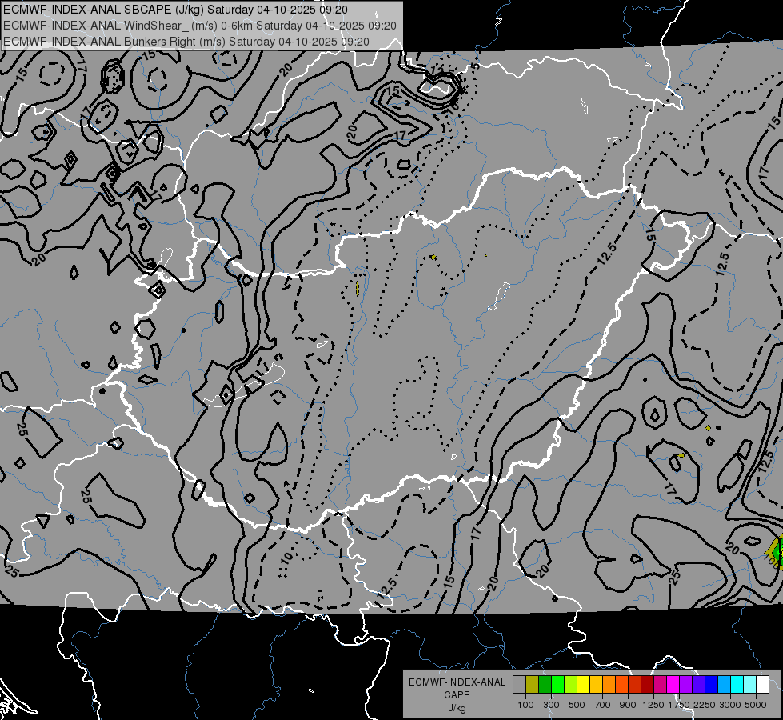The height and width of the screenshot is (720, 783).
Task: Click the SBCAPE (J/kg) title line
Action: pyautogui.click(x=175, y=10)
